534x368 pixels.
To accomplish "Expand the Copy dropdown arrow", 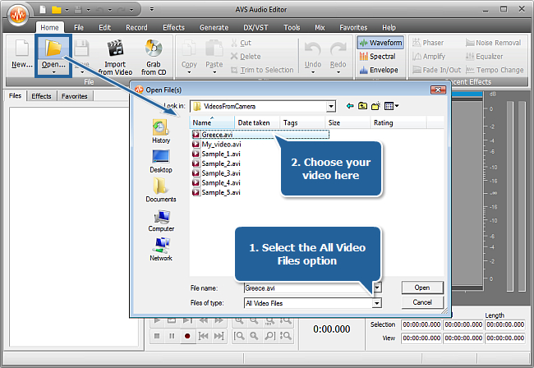I will [189, 72].
